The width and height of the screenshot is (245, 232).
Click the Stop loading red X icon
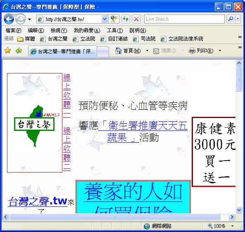tap(136, 19)
